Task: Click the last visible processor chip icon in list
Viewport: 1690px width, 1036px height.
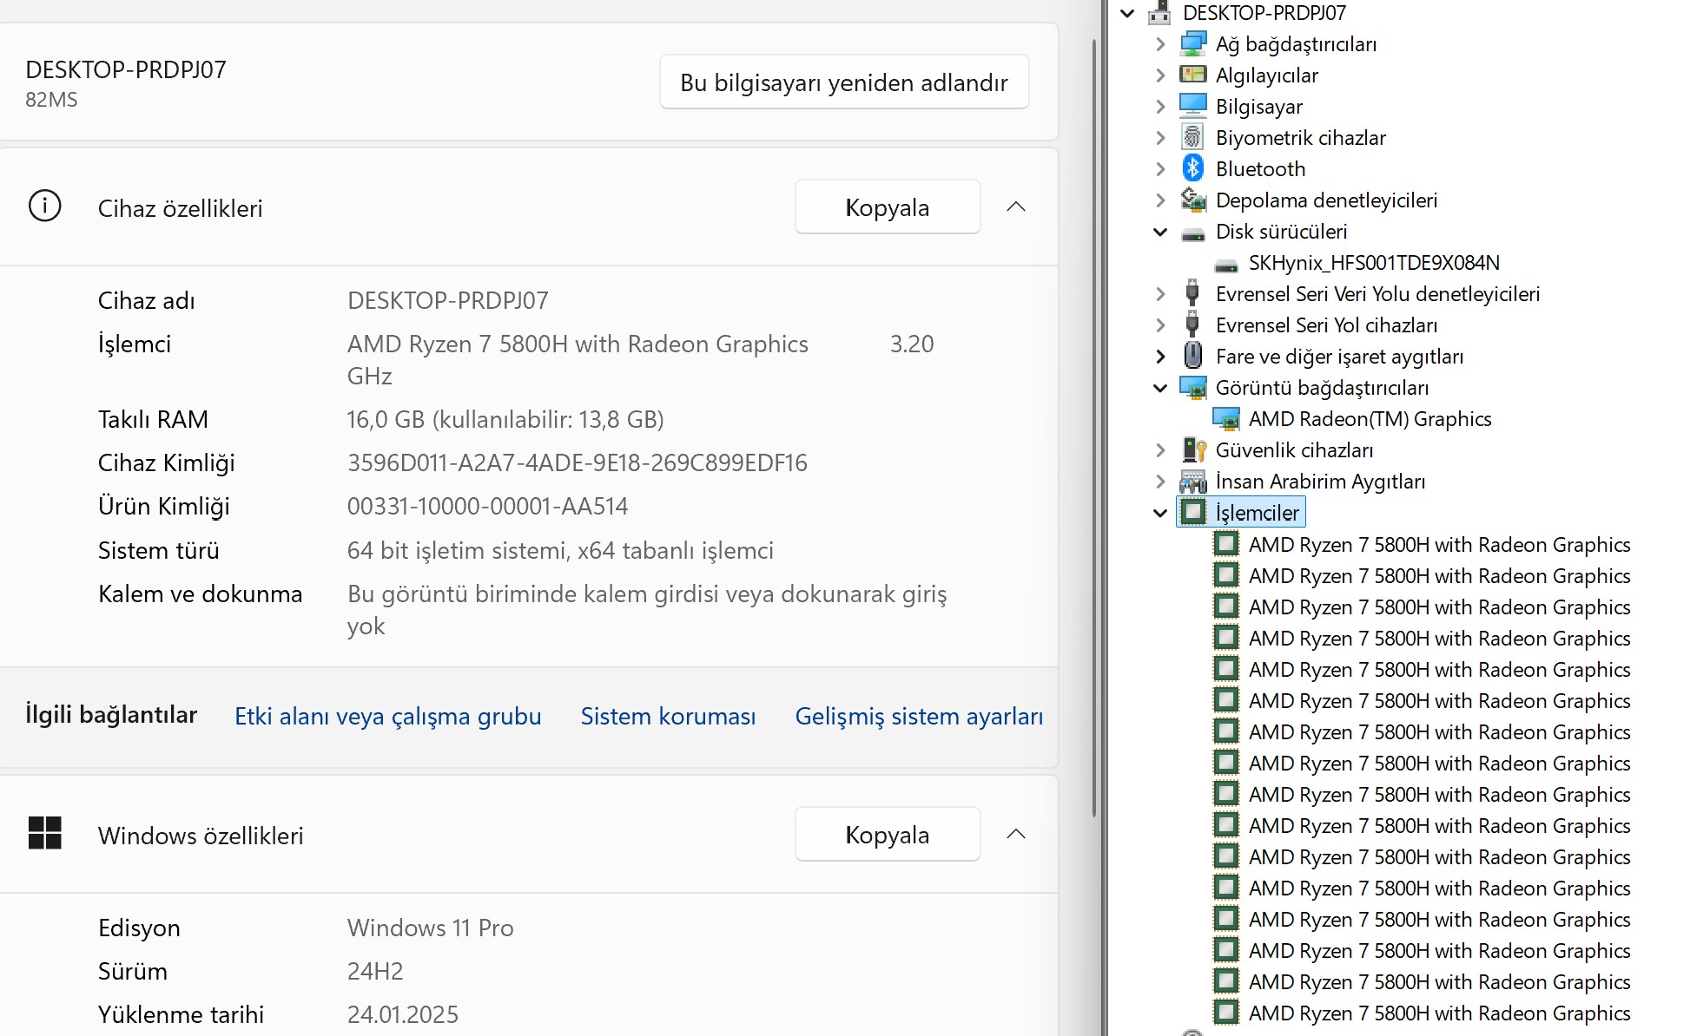Action: (1226, 1012)
